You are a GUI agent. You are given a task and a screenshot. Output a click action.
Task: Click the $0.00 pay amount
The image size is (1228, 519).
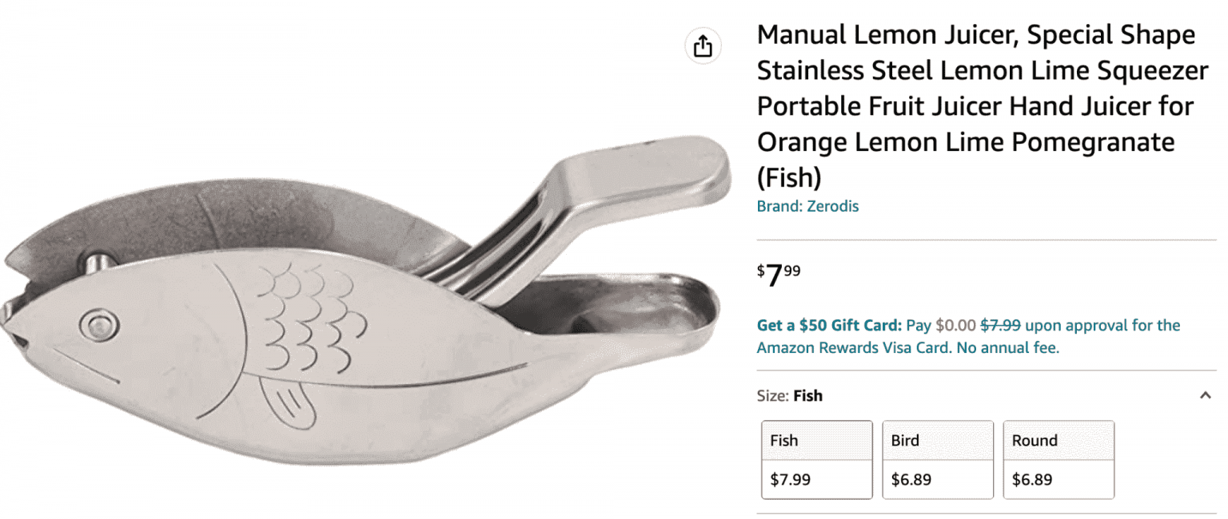click(x=955, y=326)
